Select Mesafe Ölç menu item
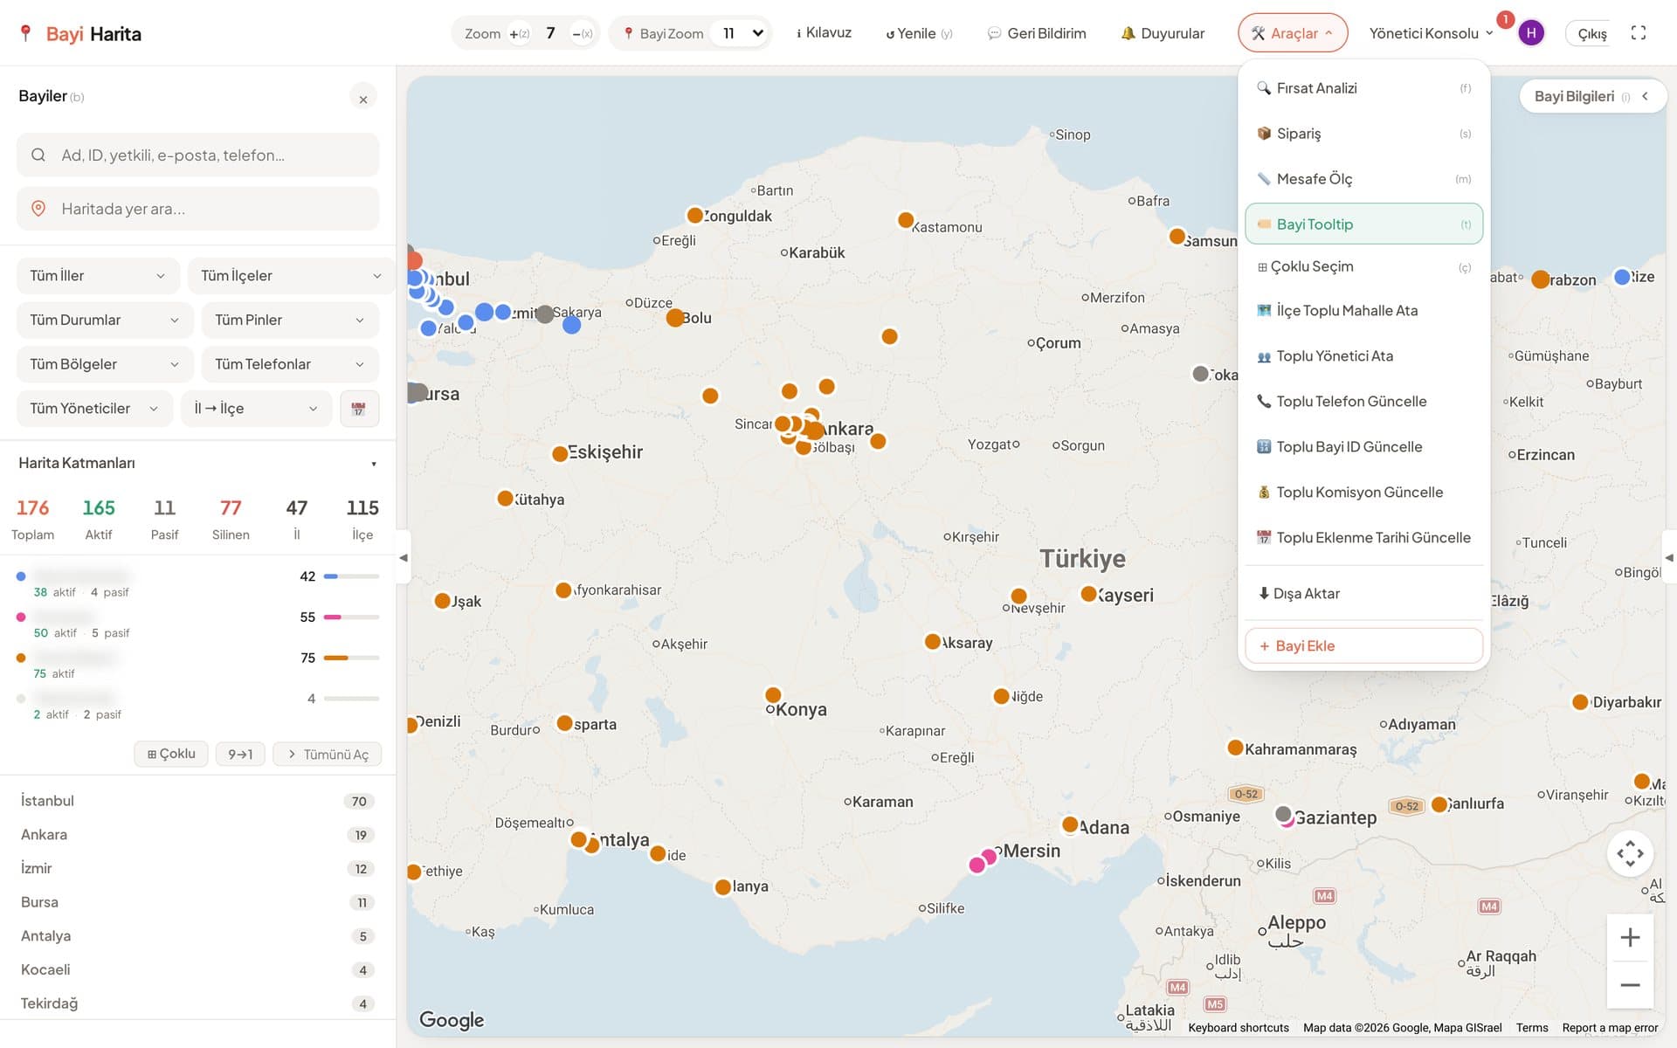 point(1363,179)
